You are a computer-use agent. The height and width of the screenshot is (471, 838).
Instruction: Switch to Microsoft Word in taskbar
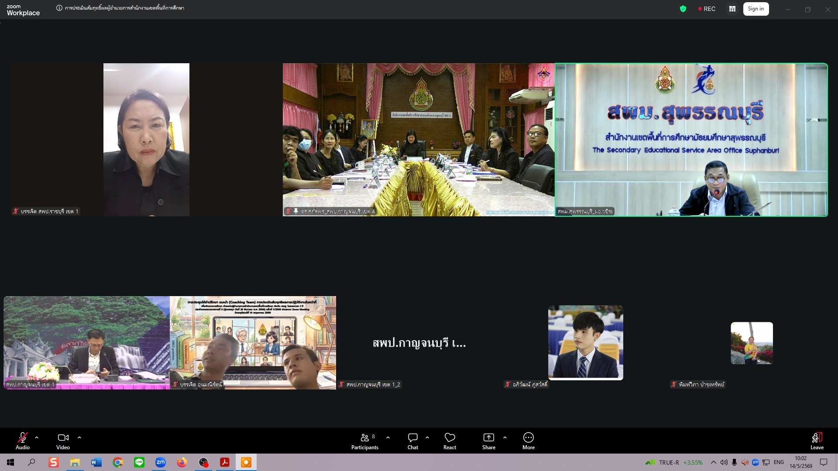tap(96, 462)
